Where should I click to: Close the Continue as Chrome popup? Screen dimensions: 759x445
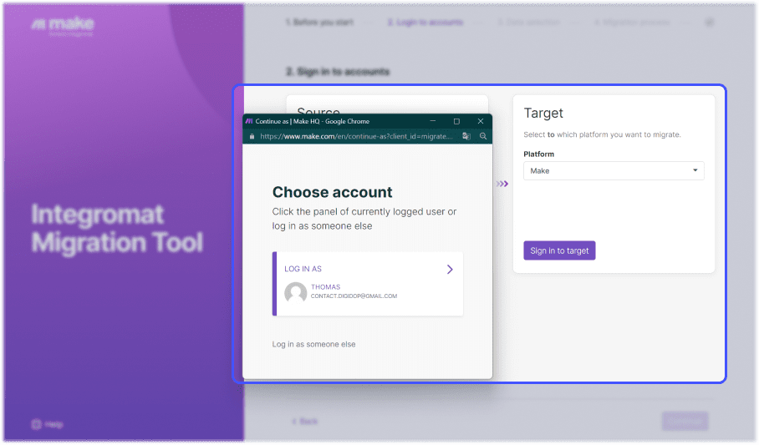[x=481, y=121]
